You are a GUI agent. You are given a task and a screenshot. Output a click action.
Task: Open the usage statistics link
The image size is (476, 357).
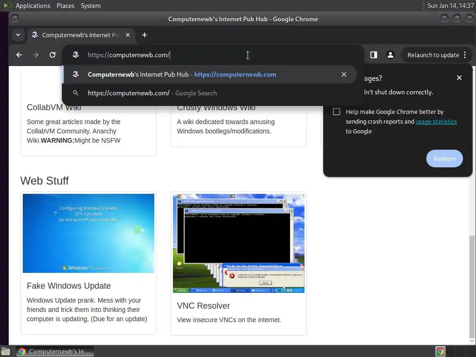[x=436, y=121]
